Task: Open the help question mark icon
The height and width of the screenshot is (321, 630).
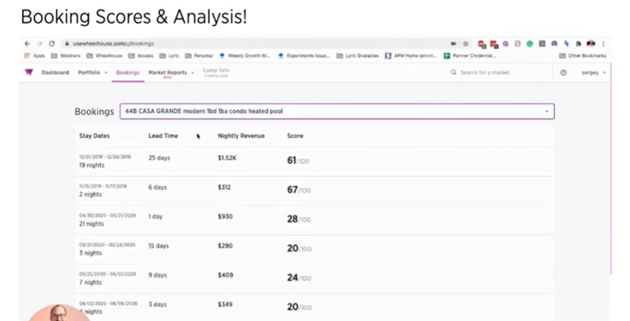Action: click(x=564, y=73)
